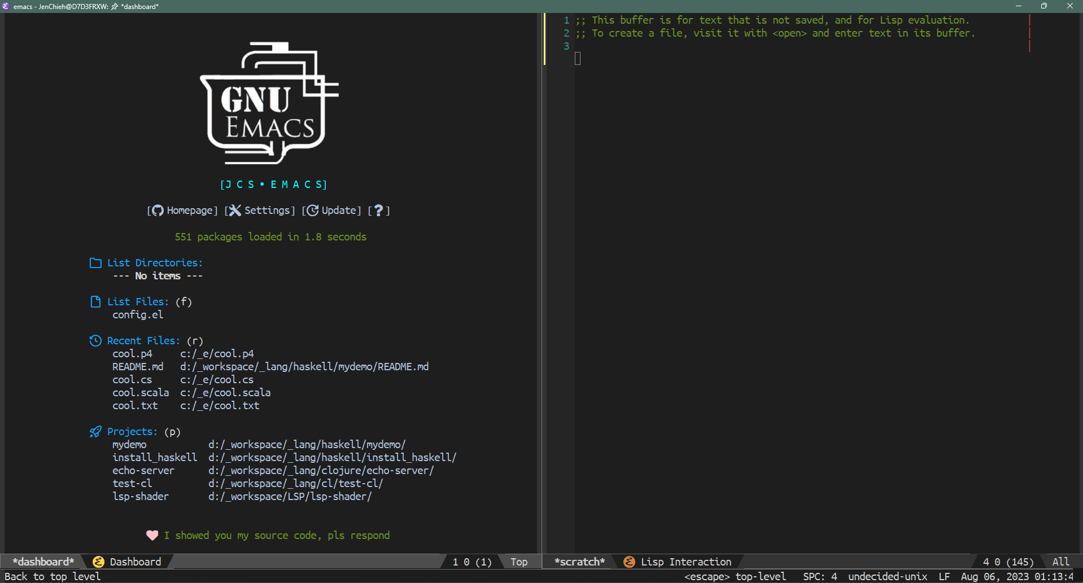The height and width of the screenshot is (583, 1083).
Task: Click the Lisp Interaction major mode label
Action: 685,562
